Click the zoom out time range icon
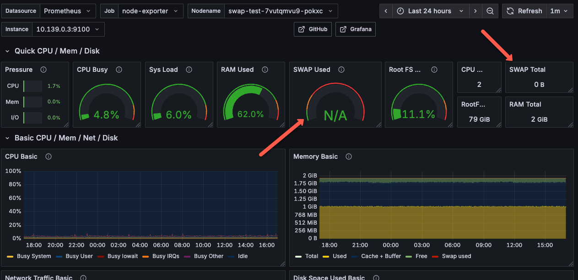The image size is (578, 280). 490,11
